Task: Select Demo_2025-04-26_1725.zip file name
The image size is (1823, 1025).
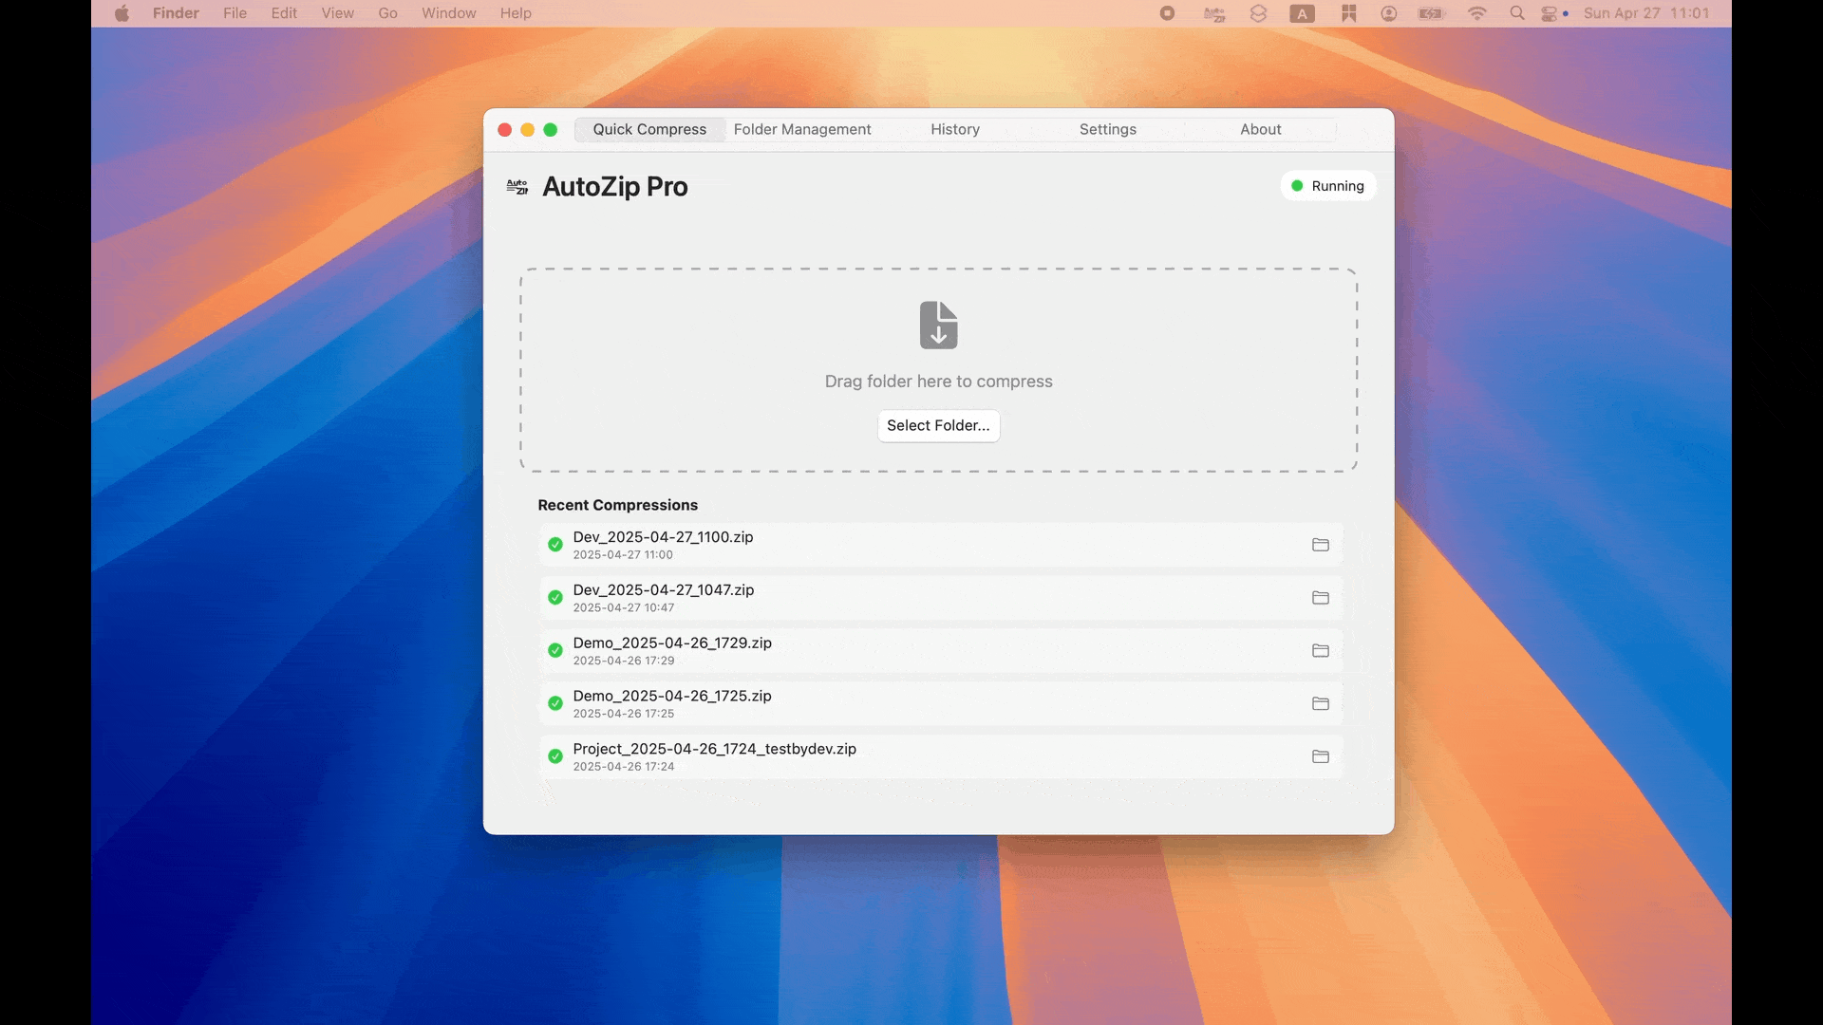Action: [672, 697]
